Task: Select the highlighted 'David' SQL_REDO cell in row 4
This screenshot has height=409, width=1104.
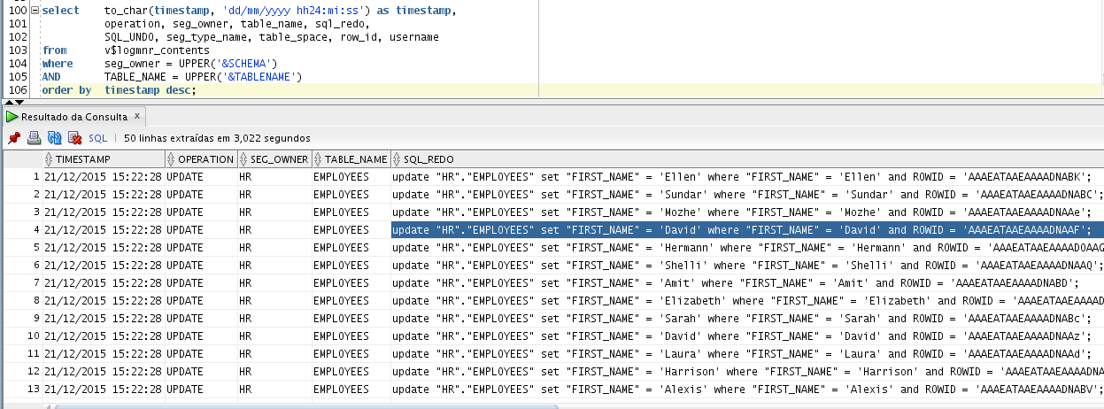Action: point(742,230)
